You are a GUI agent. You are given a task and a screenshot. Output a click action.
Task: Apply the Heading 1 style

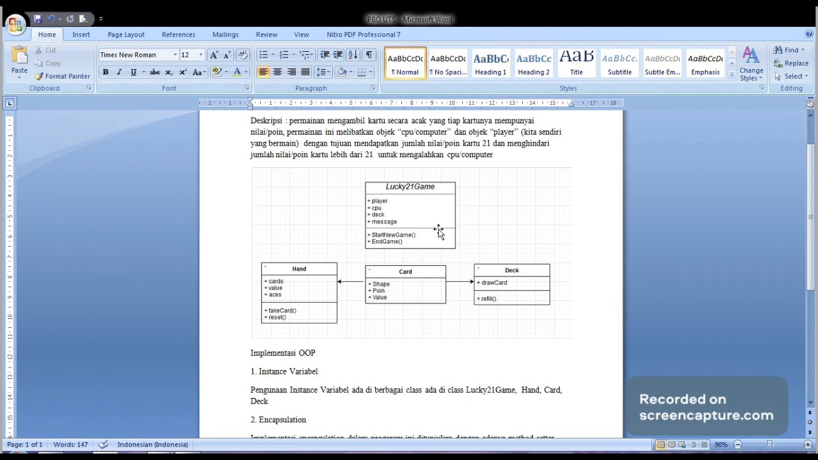click(x=491, y=63)
